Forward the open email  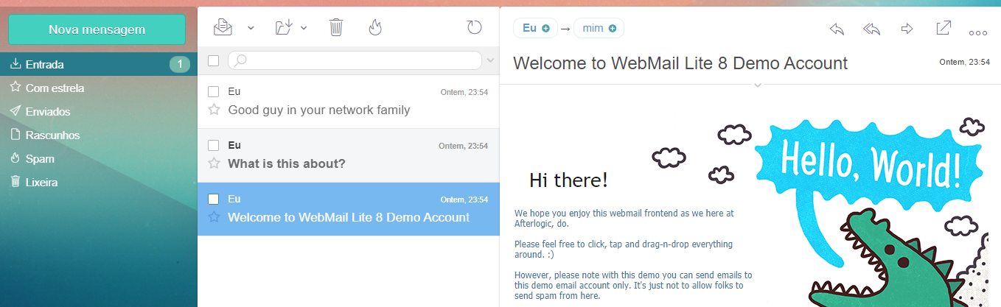pyautogui.click(x=907, y=29)
